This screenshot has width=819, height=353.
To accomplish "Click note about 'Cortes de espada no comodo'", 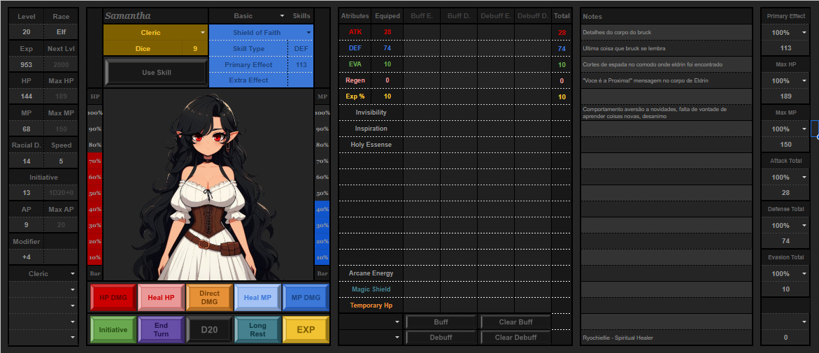I will pos(666,65).
